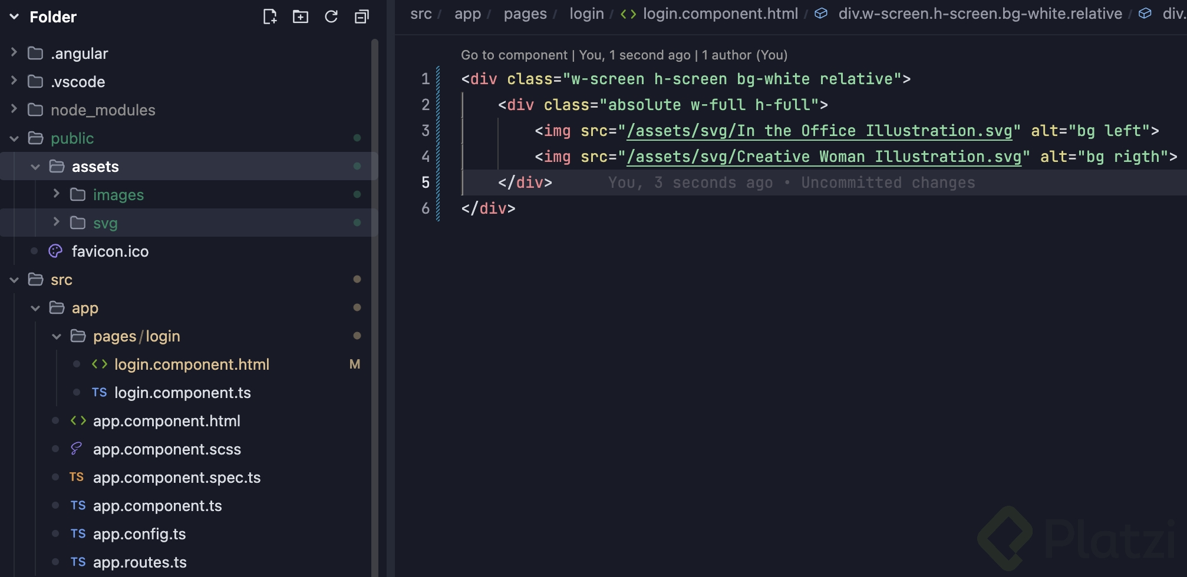Click the pages/login folder icon
This screenshot has width=1187, height=577.
pyautogui.click(x=78, y=336)
